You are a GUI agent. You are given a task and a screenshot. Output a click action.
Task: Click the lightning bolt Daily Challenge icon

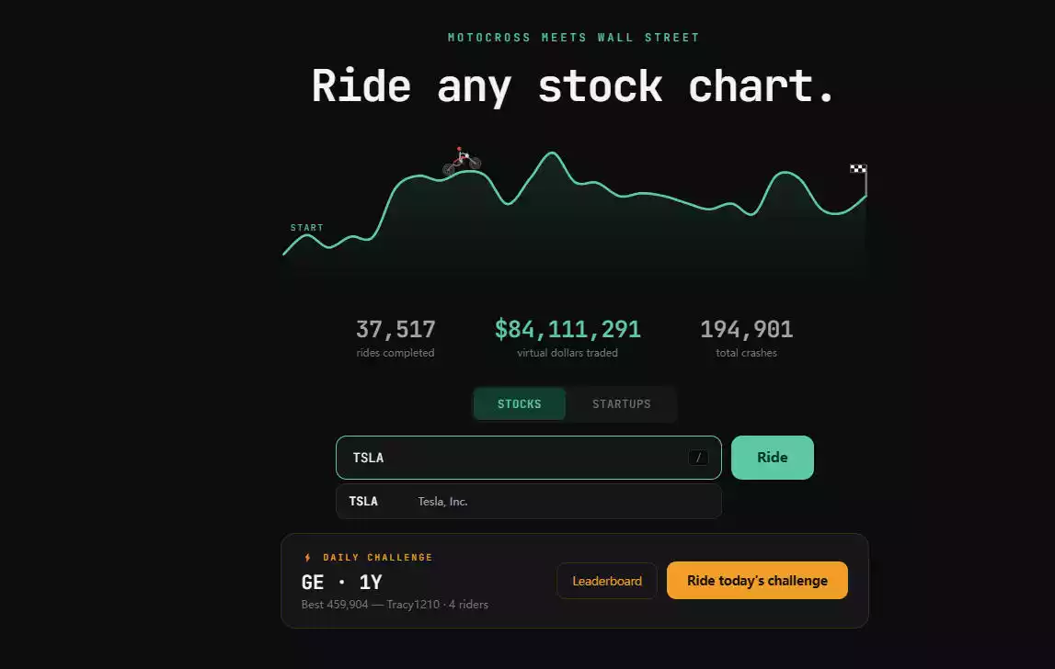coord(308,558)
